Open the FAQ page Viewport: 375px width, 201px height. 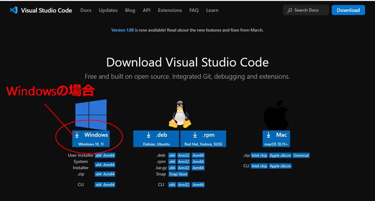(x=194, y=10)
